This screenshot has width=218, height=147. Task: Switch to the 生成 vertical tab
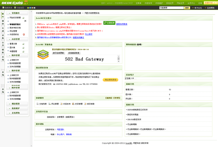tap(3, 29)
